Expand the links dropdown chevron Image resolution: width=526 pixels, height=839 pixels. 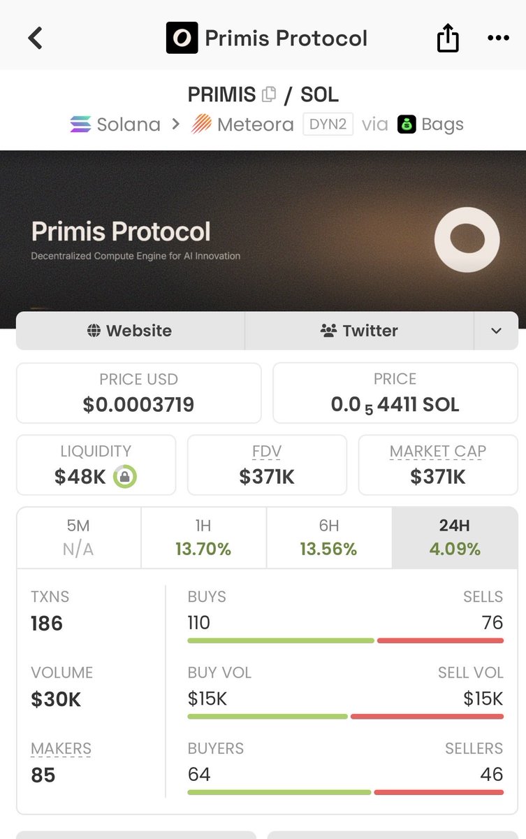(x=496, y=331)
